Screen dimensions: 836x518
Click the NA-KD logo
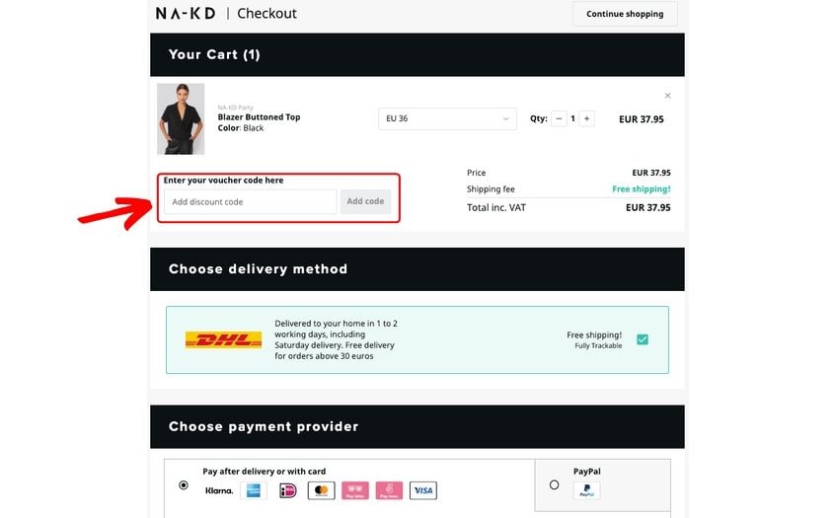188,14
